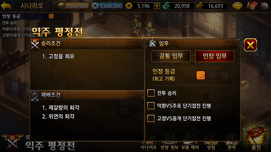Close the mission panel with the X button
The width and height of the screenshot is (271, 152).
pyautogui.click(x=250, y=45)
